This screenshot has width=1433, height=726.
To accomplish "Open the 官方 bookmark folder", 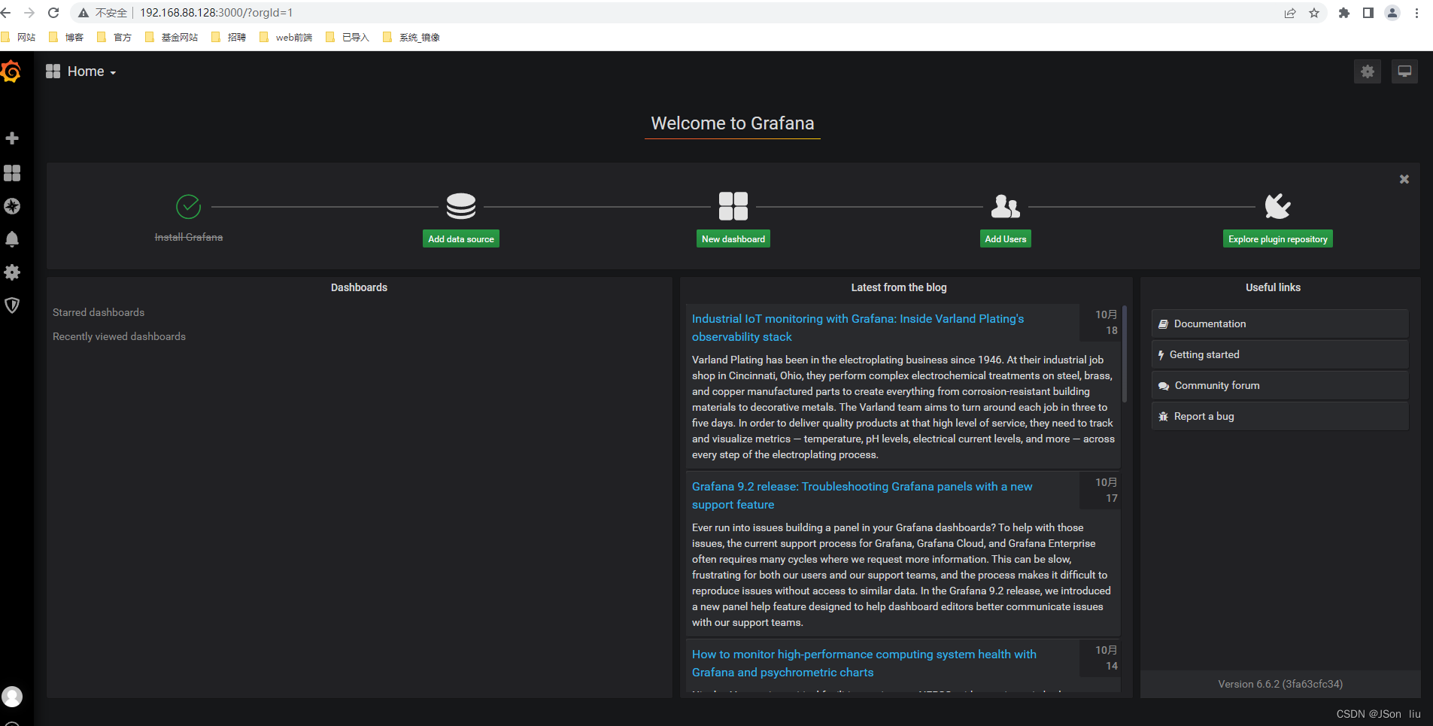I will pos(114,37).
